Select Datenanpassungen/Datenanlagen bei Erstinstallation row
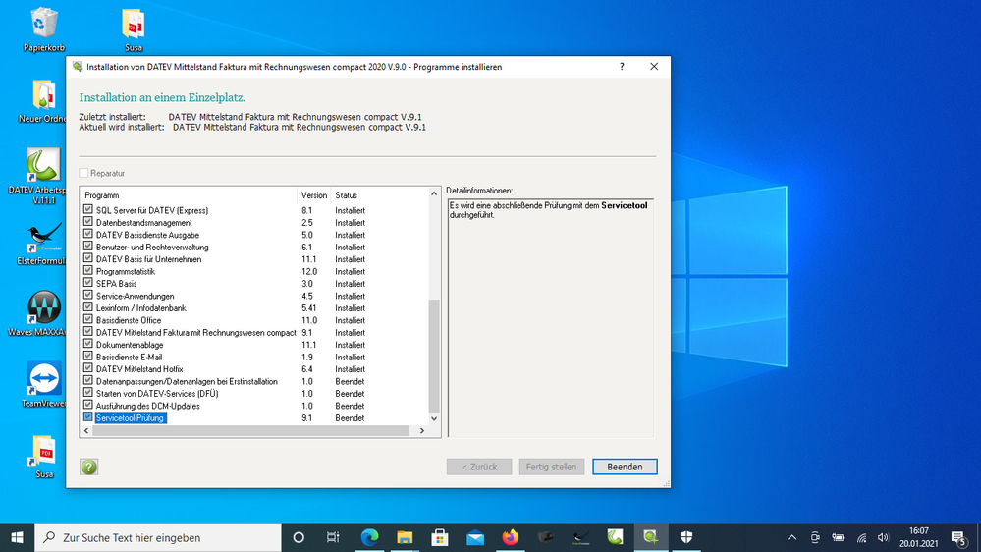The height and width of the screenshot is (552, 981). click(x=254, y=381)
